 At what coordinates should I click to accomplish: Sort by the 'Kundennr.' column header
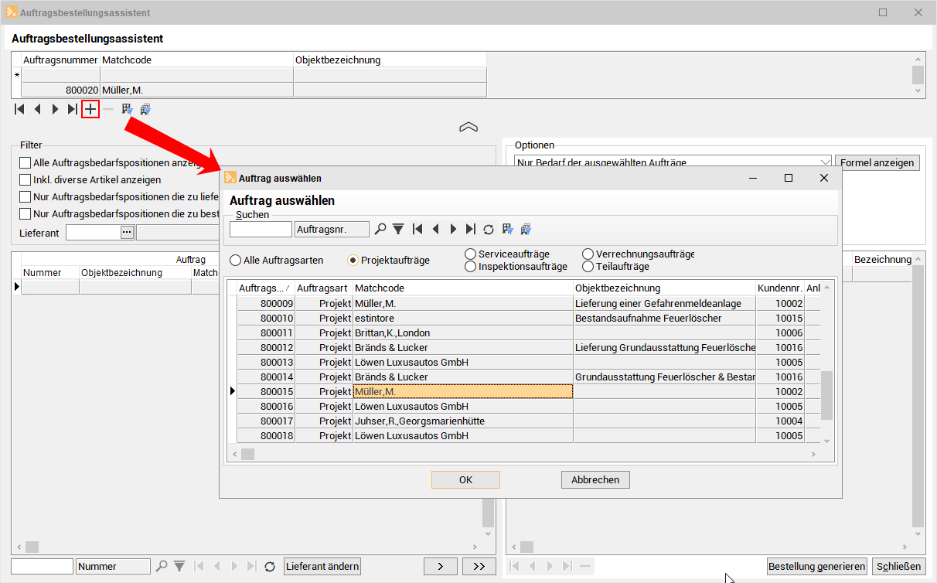[780, 288]
